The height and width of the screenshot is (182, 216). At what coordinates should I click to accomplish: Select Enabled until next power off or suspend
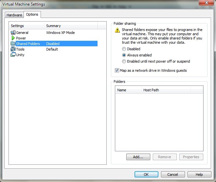(124, 61)
